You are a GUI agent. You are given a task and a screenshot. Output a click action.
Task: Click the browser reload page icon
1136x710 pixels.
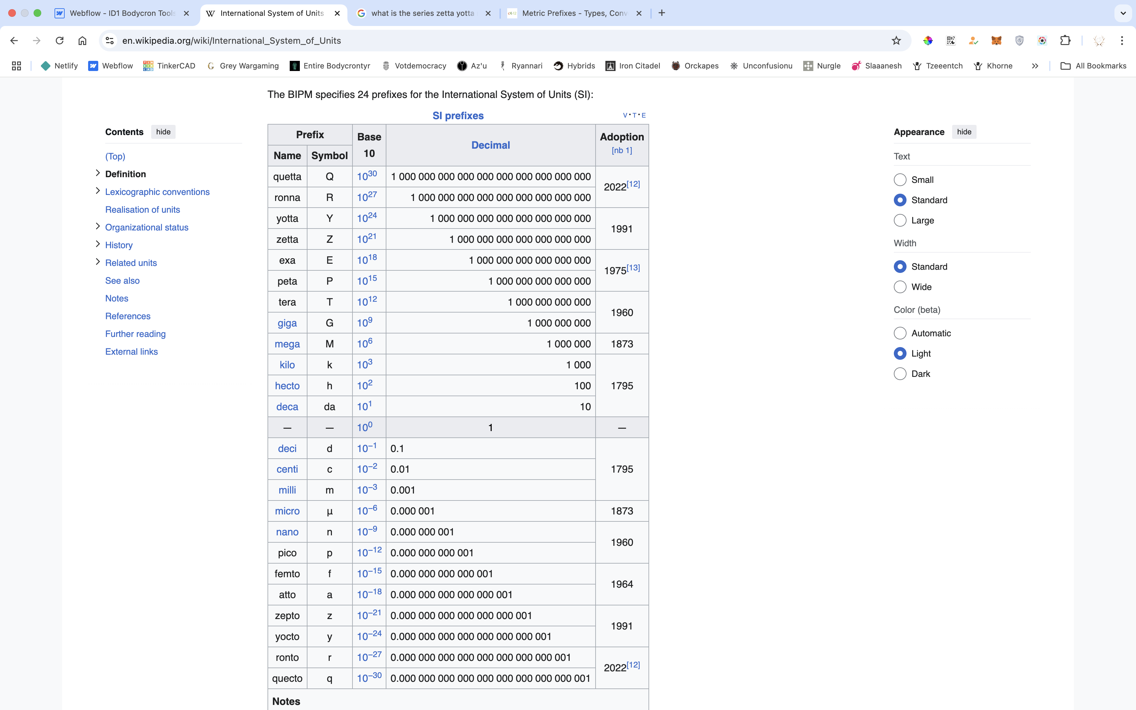(x=60, y=40)
